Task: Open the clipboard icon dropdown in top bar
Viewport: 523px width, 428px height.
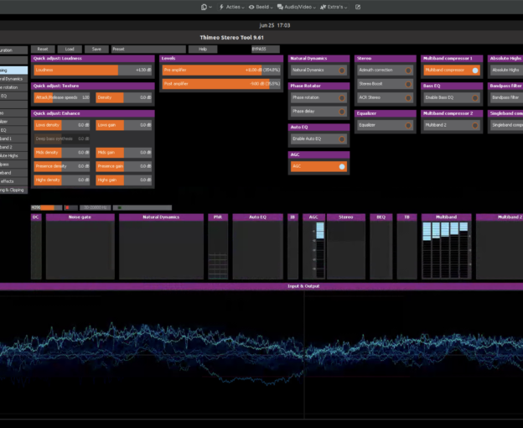Action: click(x=206, y=7)
